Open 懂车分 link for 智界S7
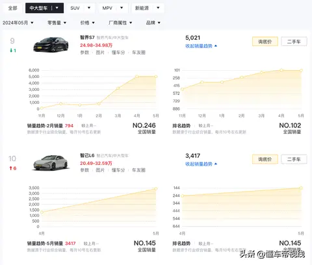Image resolution: width=312 pixels, height=265 pixels. [118, 53]
